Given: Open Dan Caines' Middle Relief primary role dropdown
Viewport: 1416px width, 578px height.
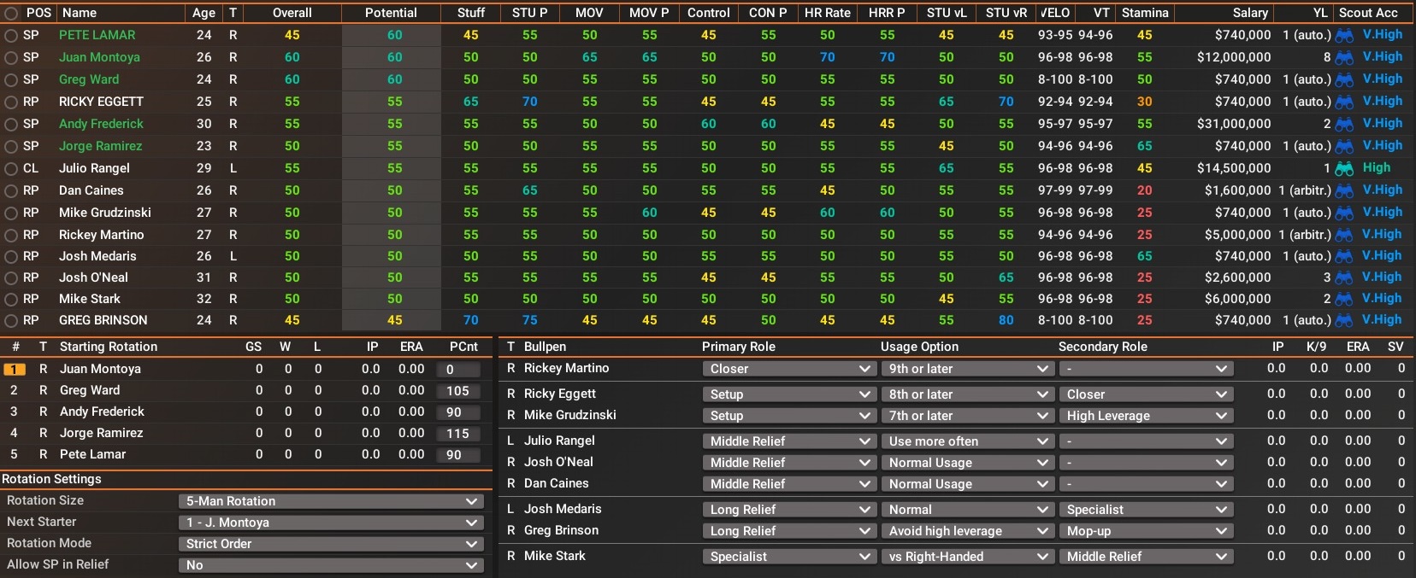Looking at the screenshot, I should (788, 484).
